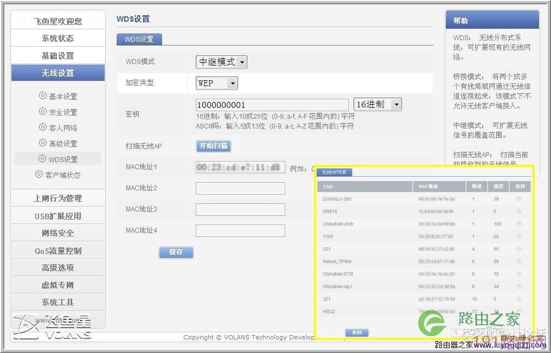Go to 系统状态 in the sidebar
Image resolution: width=551 pixels, height=353 pixels.
click(58, 38)
